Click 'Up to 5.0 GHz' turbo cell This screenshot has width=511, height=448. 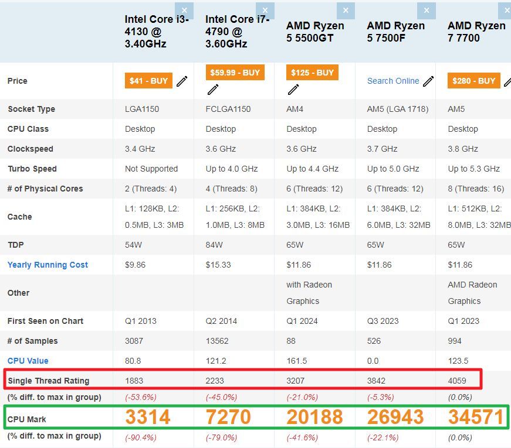tap(393, 169)
